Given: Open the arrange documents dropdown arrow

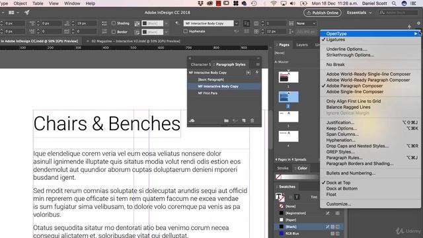Looking at the screenshot, I should [18, 13].
